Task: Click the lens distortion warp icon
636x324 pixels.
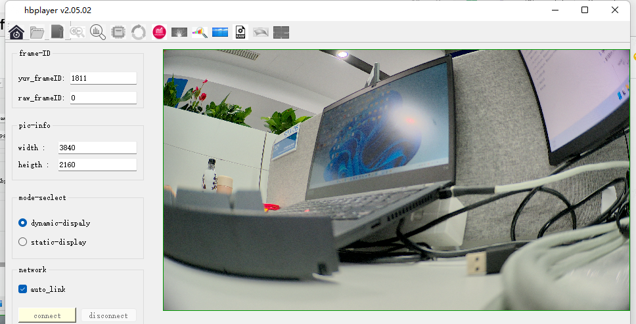Action: pyautogui.click(x=261, y=31)
